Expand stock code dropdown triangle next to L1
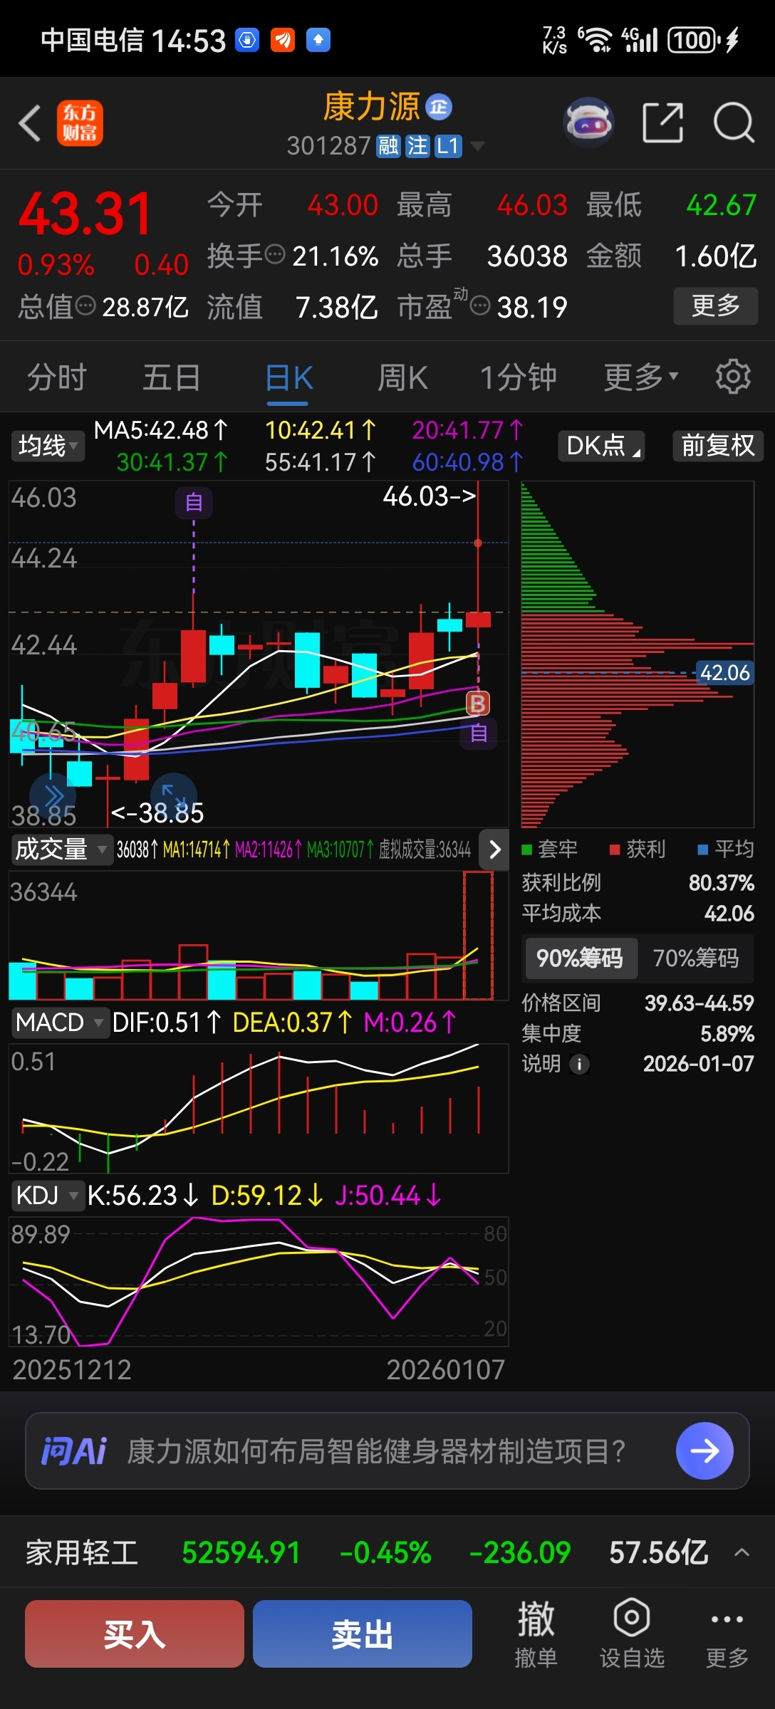Viewport: 775px width, 1709px height. pos(478,146)
